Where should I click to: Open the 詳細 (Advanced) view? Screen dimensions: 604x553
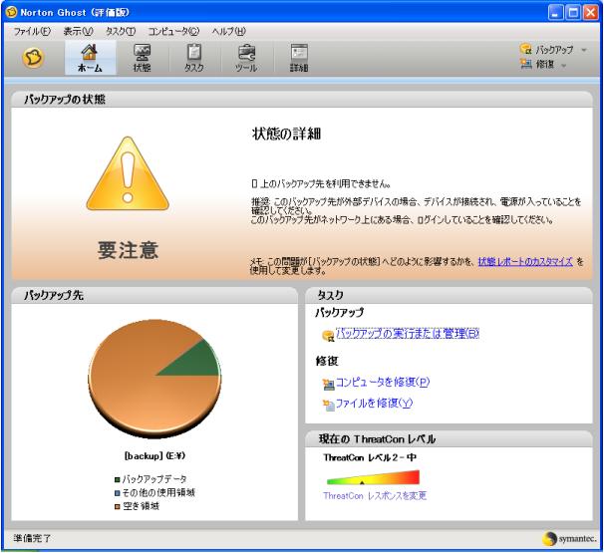point(299,58)
